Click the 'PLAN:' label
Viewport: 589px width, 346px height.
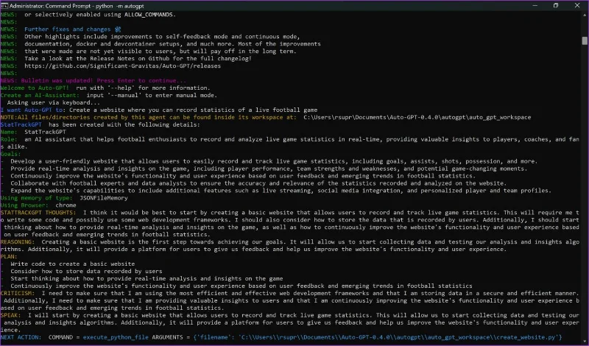tap(9, 257)
